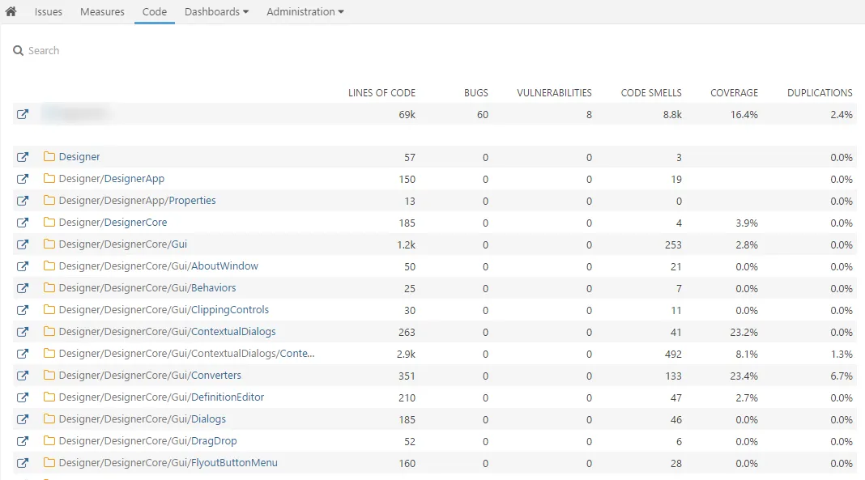Screen dimensions: 865x480
Task: Click the COVERAGE column header
Action: pos(735,92)
